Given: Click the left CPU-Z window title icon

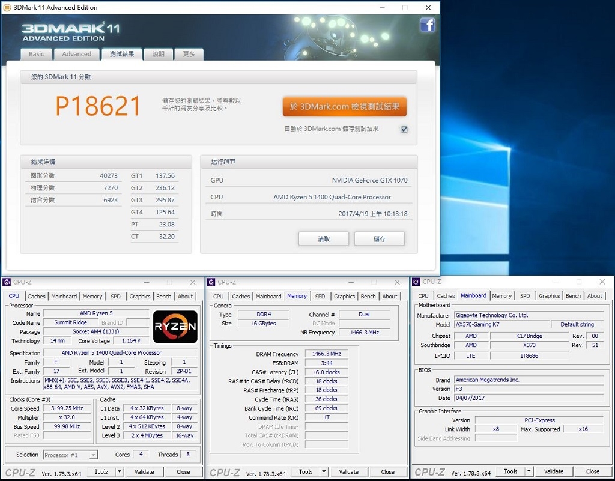Looking at the screenshot, I should click(6, 282).
